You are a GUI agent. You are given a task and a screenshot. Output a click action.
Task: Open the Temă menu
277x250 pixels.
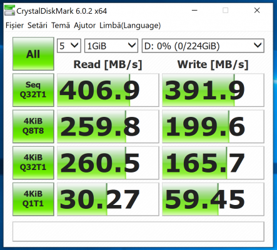(61, 26)
